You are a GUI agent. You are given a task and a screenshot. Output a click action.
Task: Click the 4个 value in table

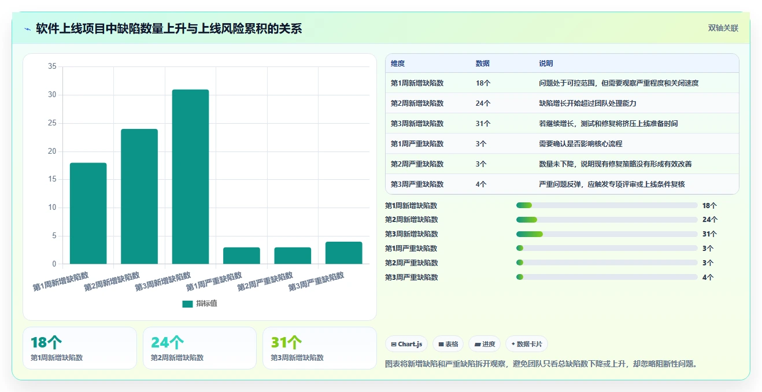(481, 184)
